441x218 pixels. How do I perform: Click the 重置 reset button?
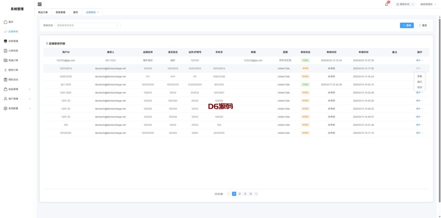click(422, 25)
